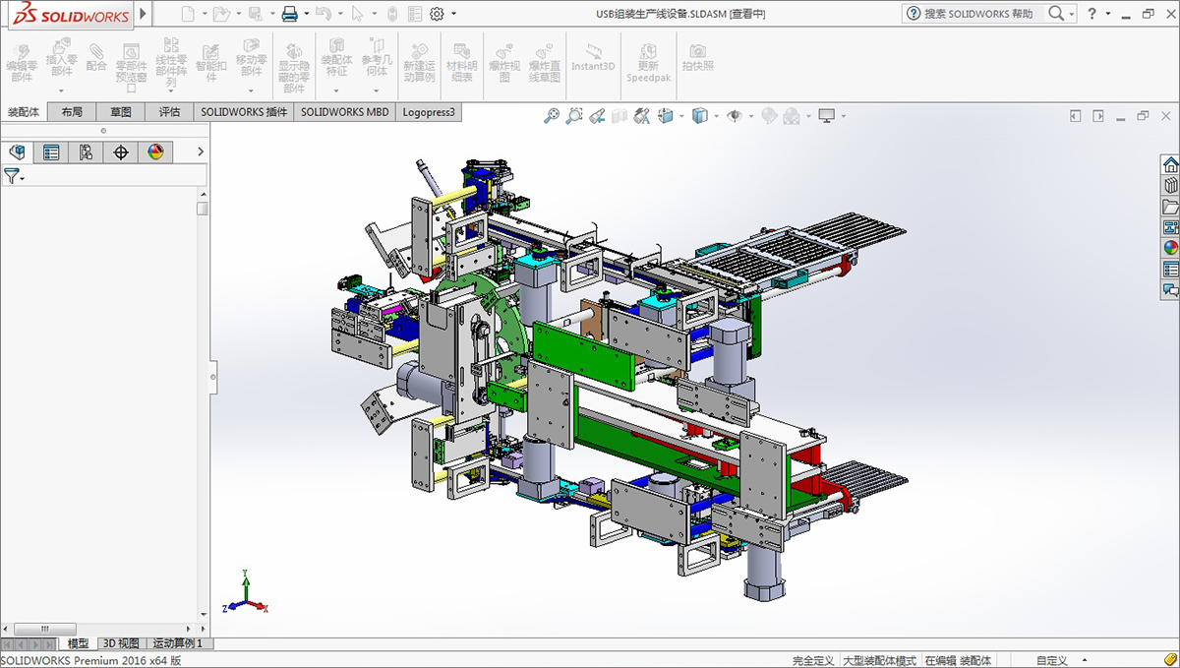Toggle the Hide/Show Items eye icon
This screenshot has width=1180, height=668.
[734, 116]
